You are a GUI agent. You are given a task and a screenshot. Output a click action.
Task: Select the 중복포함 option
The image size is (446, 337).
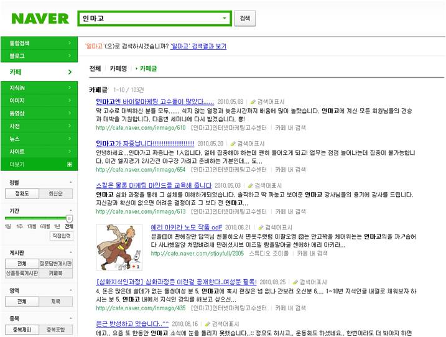click(55, 330)
